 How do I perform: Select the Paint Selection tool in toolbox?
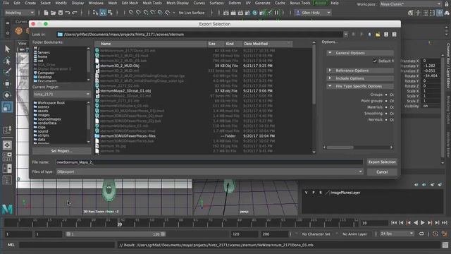point(8,72)
